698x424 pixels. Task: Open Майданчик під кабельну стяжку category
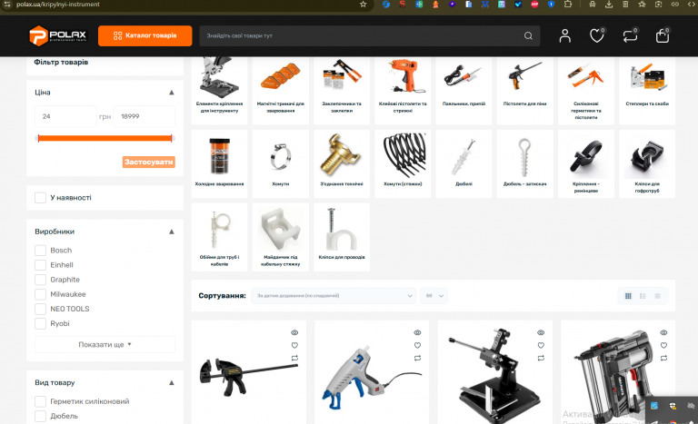pyautogui.click(x=281, y=237)
